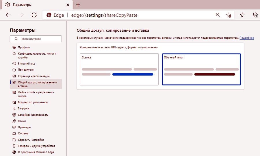Click the Внешний вид palette icon
260x156 pixels.
coord(14,63)
